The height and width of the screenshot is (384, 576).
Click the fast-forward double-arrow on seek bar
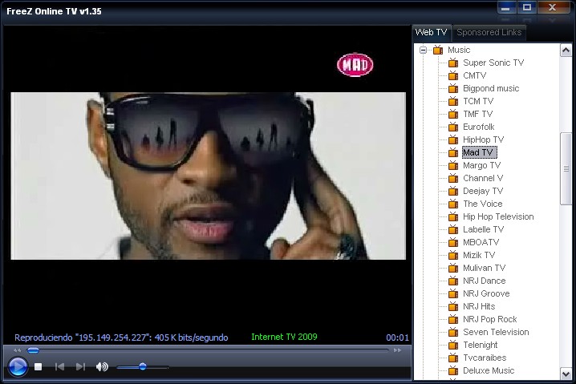click(397, 350)
